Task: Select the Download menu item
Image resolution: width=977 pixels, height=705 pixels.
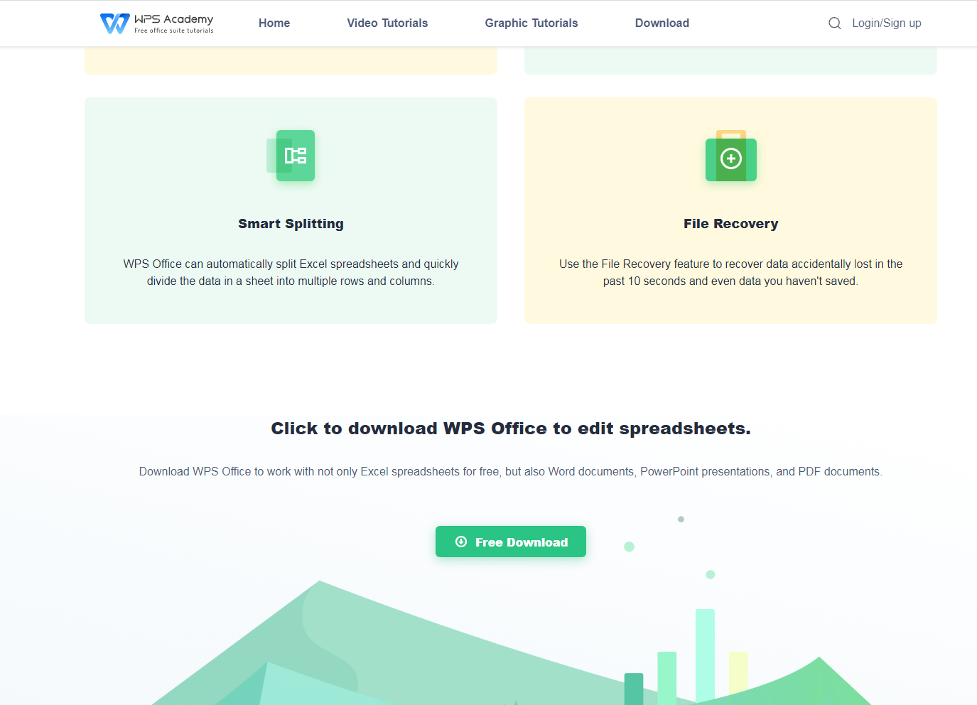Action: [x=662, y=23]
